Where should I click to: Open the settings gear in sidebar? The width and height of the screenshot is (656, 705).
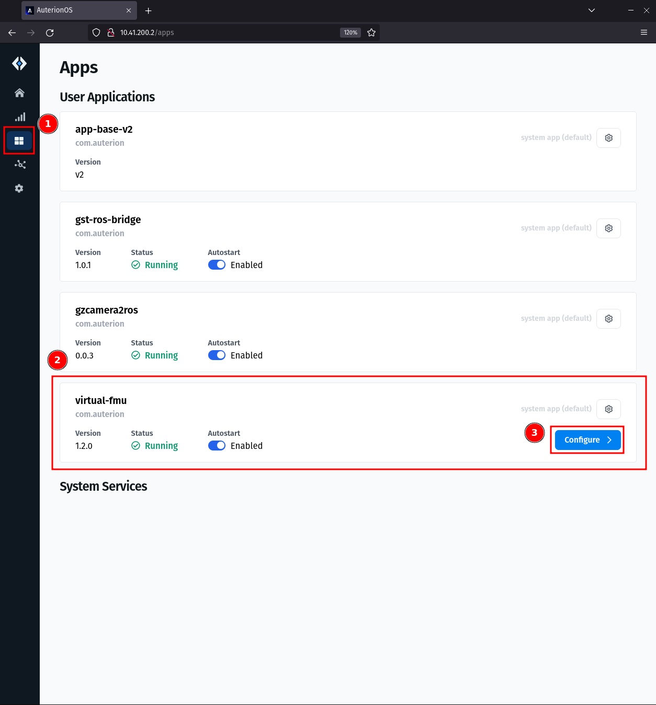(19, 188)
